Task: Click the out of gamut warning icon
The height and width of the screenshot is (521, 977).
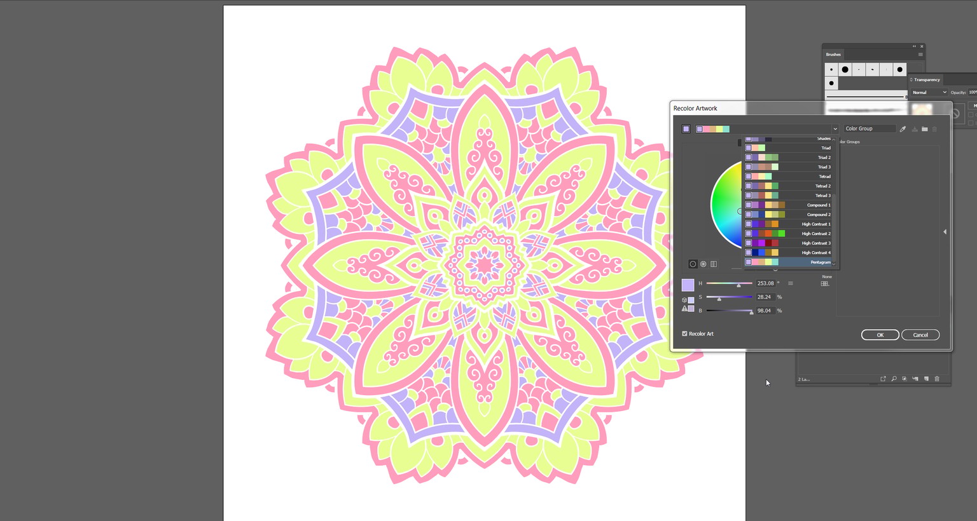Action: [685, 308]
